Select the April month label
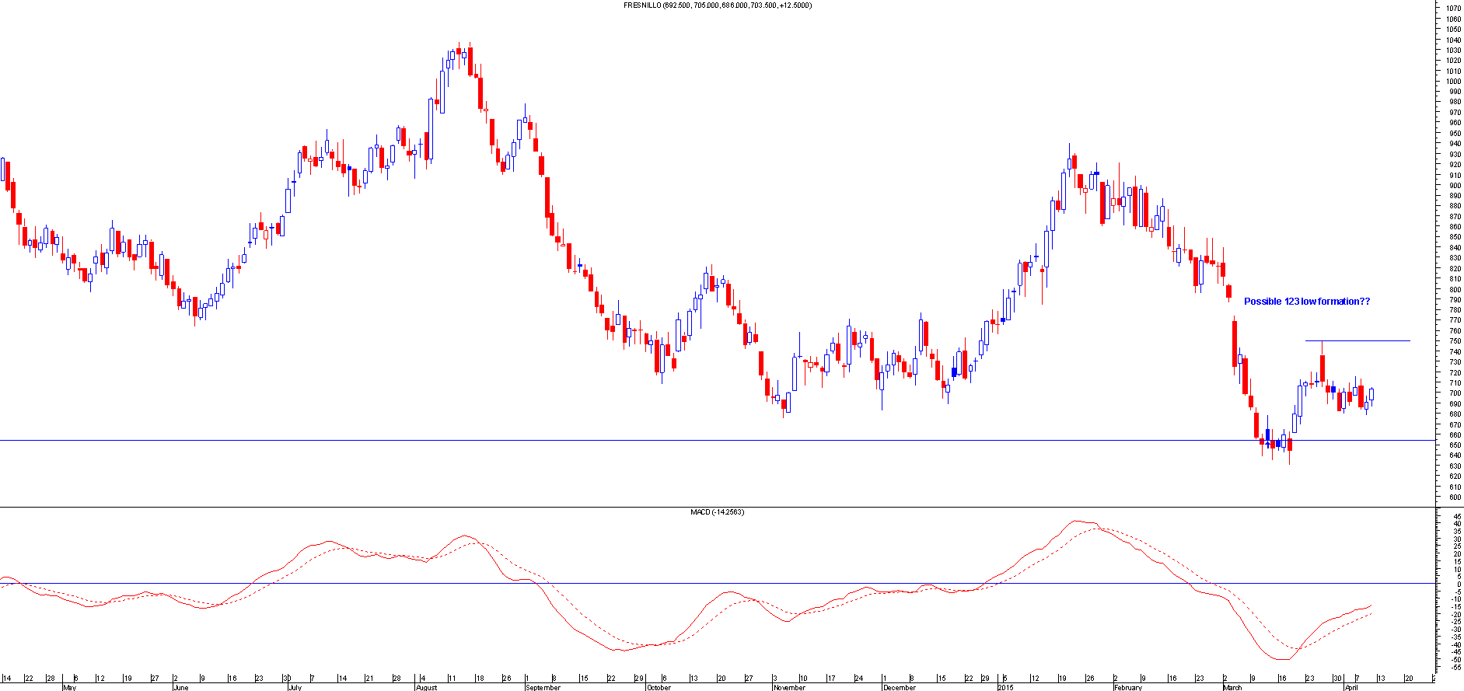This screenshot has height=691, width=1464. click(x=1351, y=687)
